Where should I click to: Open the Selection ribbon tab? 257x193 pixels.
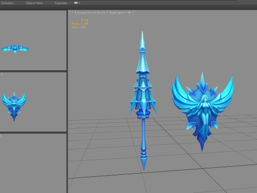pos(7,3)
